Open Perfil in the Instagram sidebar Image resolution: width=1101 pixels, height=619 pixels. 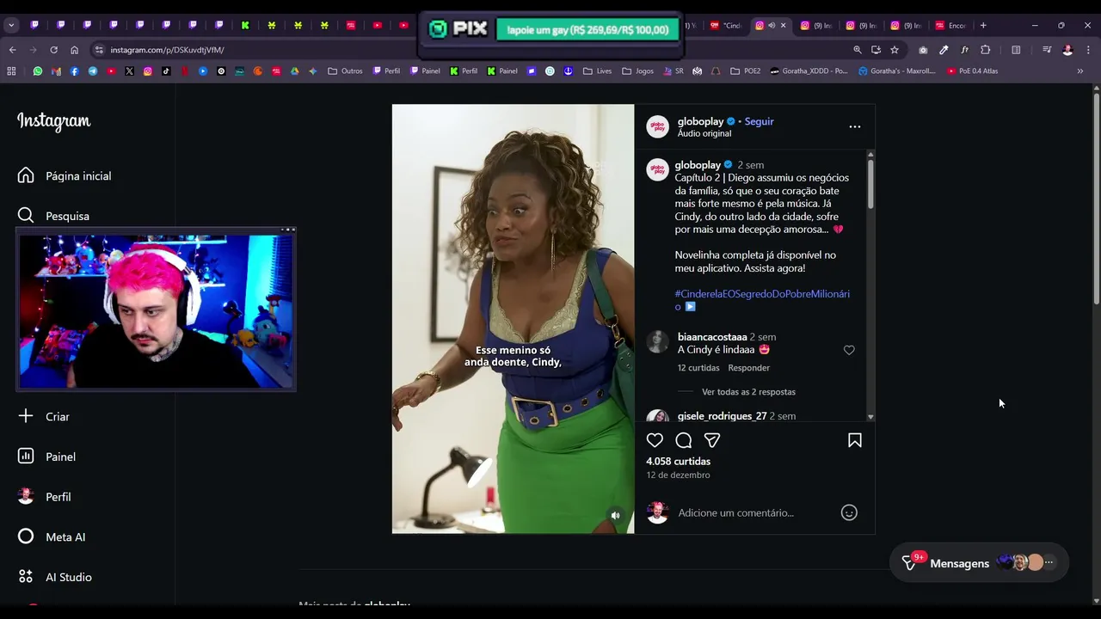[x=46, y=497]
